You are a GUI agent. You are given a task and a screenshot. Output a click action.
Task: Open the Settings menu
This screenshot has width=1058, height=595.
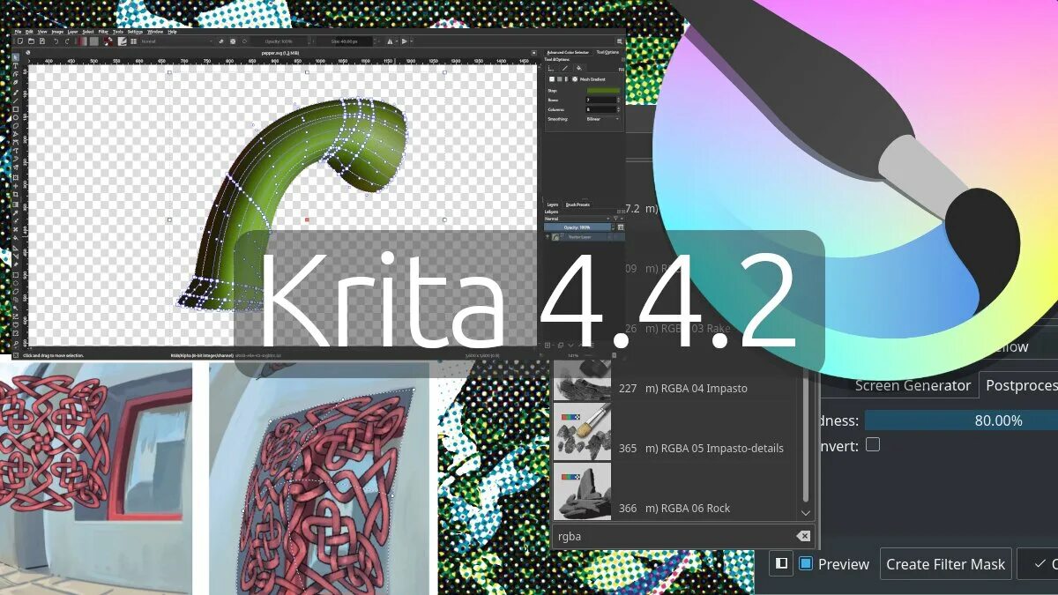pyautogui.click(x=135, y=32)
